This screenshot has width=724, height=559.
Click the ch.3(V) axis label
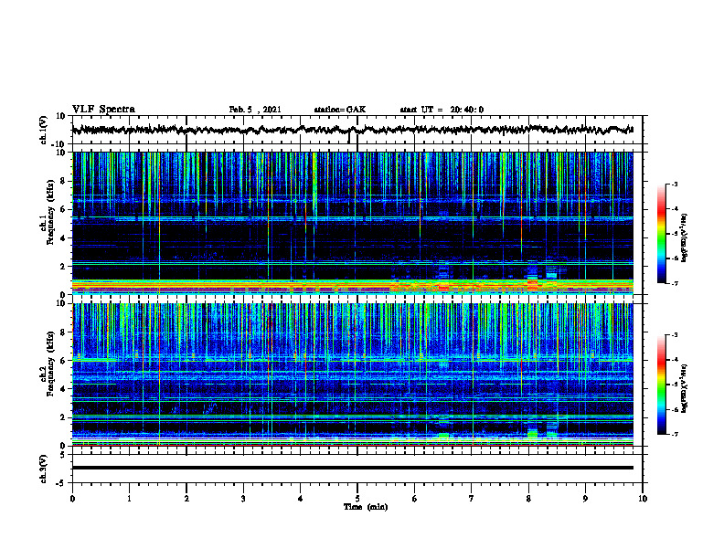coord(44,469)
